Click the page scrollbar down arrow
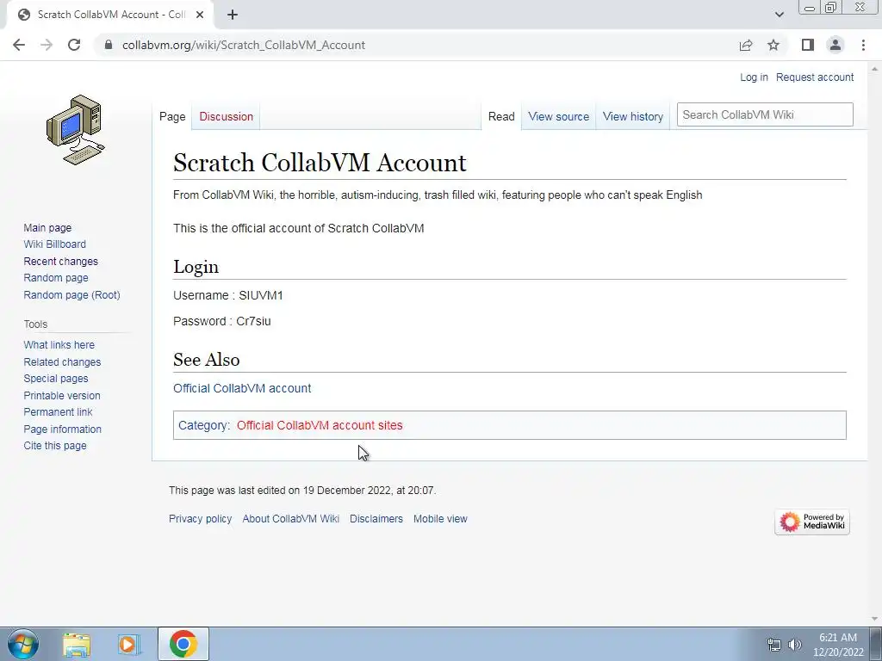The height and width of the screenshot is (661, 882). 875,619
